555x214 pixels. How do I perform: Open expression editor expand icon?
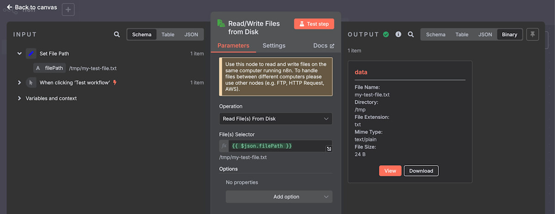point(329,149)
